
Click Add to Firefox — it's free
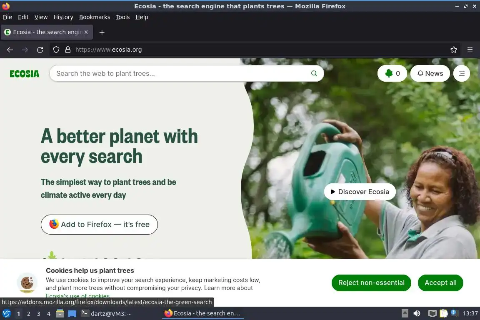point(99,225)
